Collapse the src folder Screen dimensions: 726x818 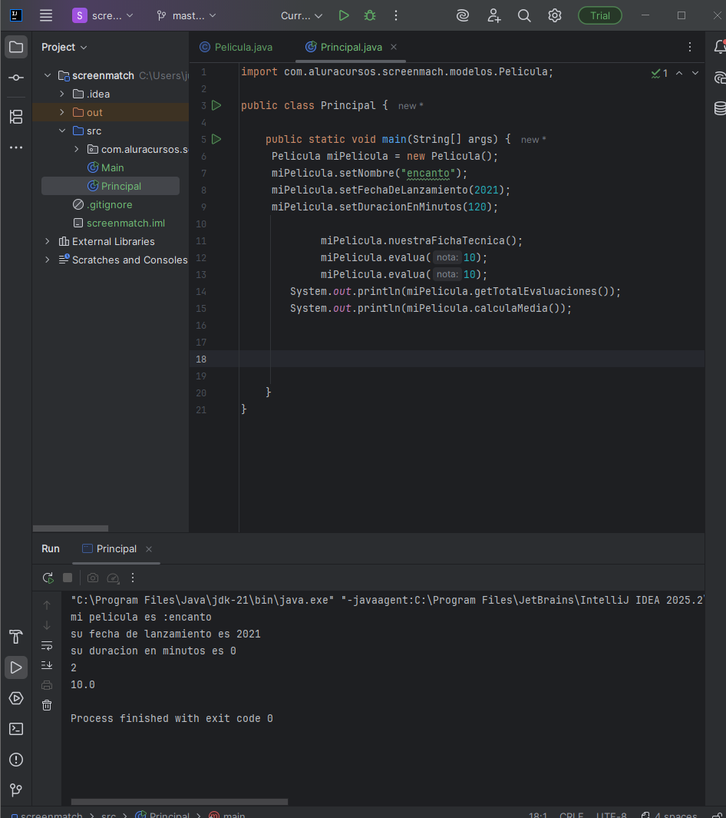(x=62, y=131)
